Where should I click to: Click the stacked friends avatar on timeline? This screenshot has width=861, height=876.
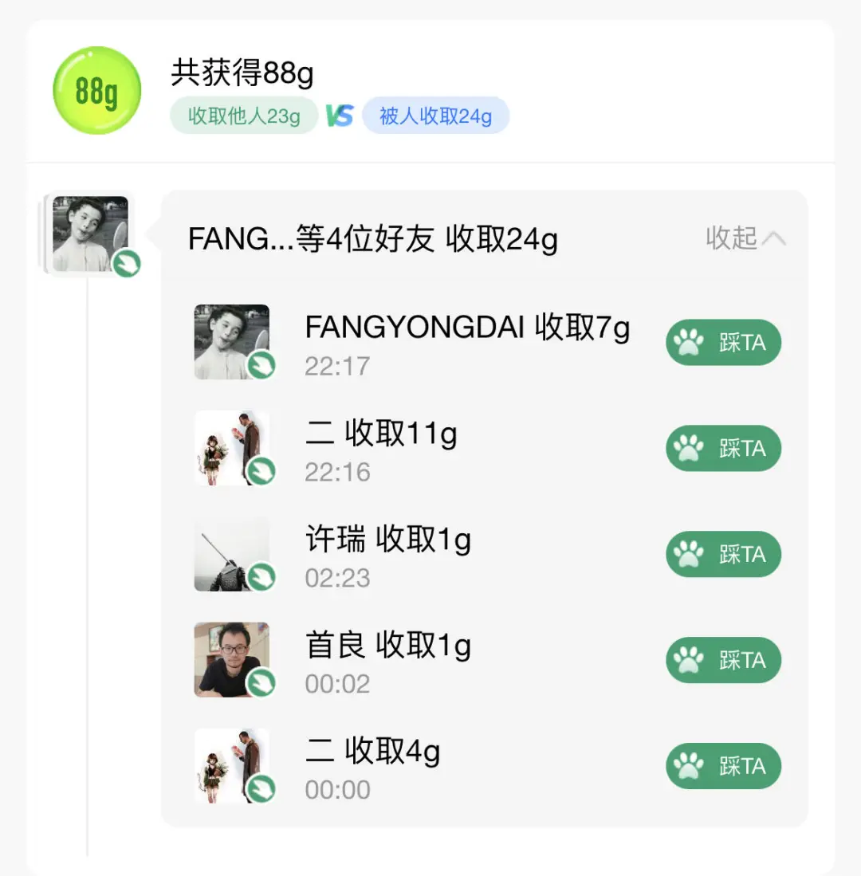(x=90, y=234)
